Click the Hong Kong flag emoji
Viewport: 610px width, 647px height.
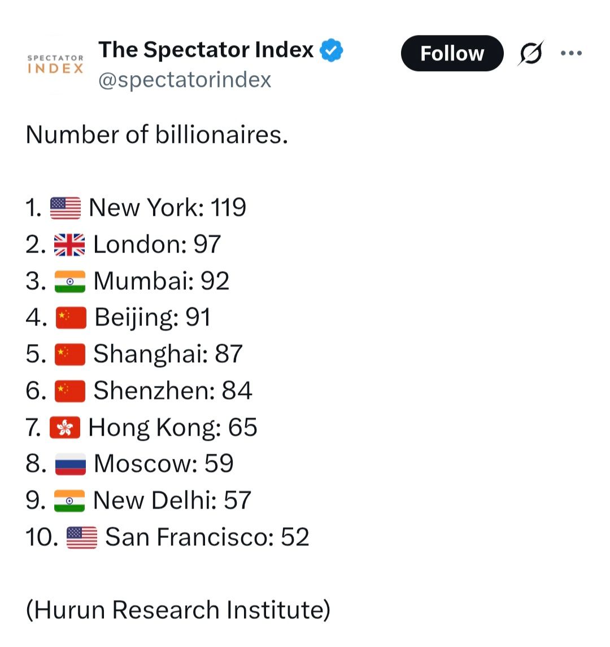click(x=65, y=428)
